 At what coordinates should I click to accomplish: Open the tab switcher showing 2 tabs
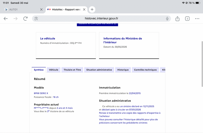click(x=187, y=18)
